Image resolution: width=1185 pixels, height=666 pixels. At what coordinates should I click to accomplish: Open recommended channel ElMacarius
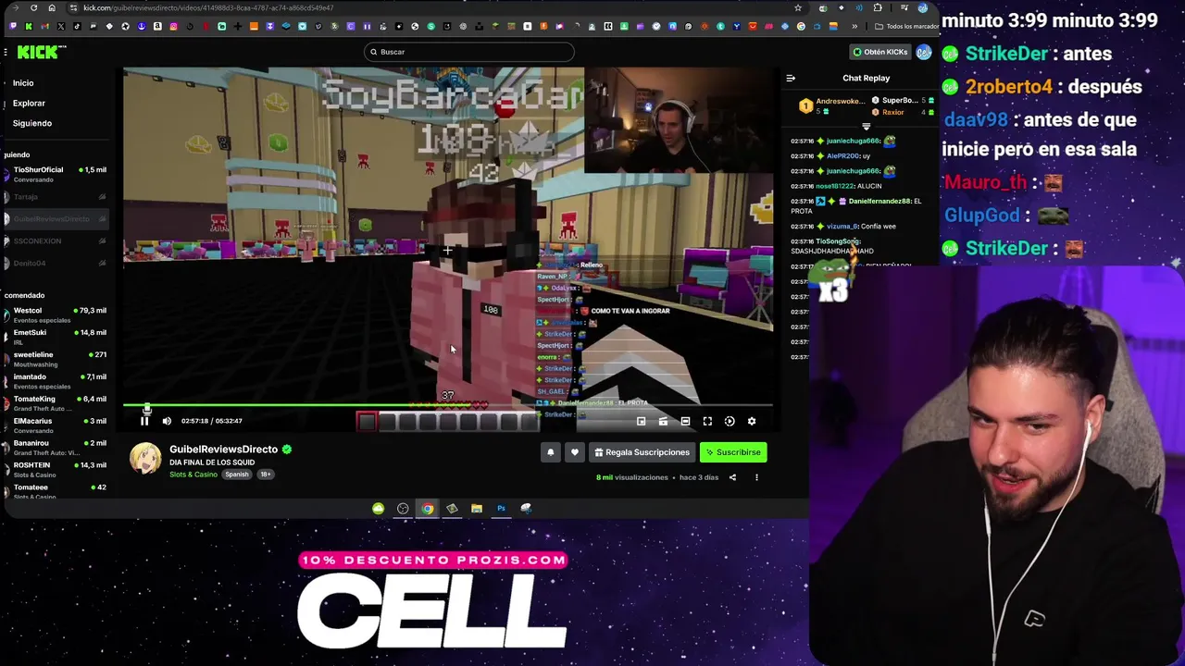(54, 425)
